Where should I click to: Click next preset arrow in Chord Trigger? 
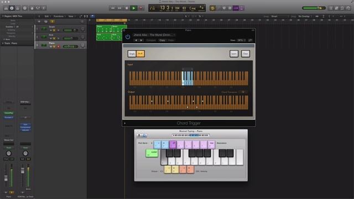[141, 40]
